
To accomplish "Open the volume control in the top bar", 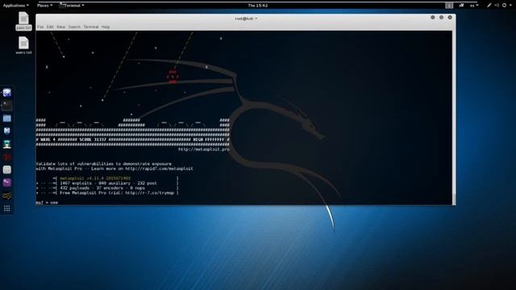I will point(497,6).
